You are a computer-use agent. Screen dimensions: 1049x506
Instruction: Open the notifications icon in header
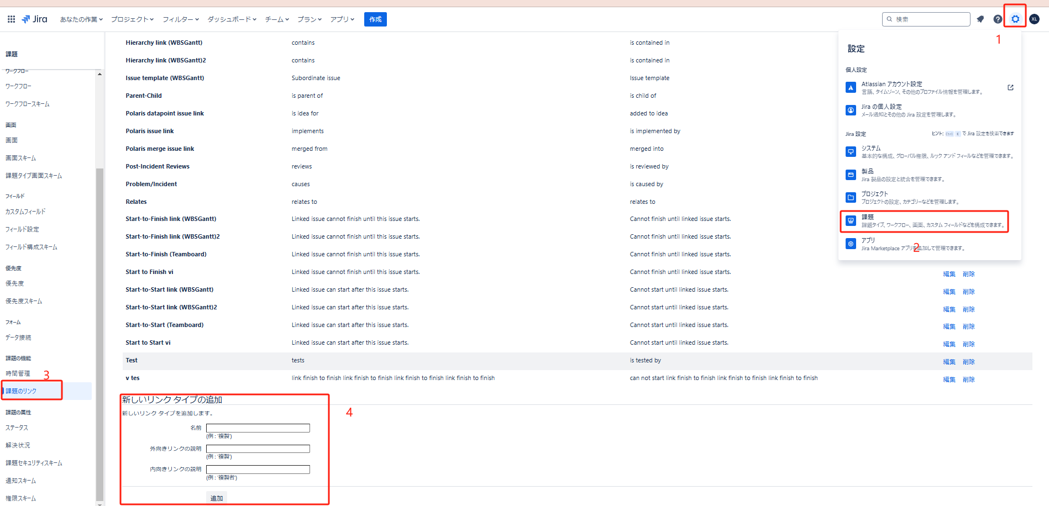pos(980,19)
